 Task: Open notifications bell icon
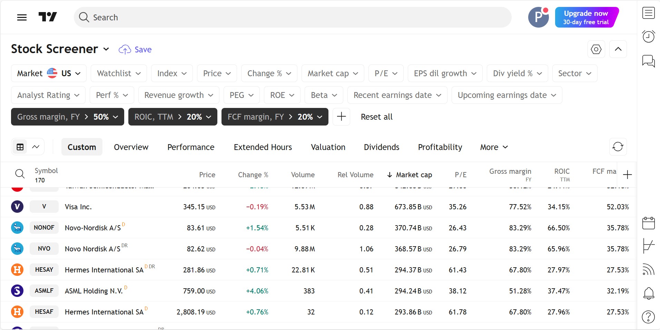click(648, 293)
